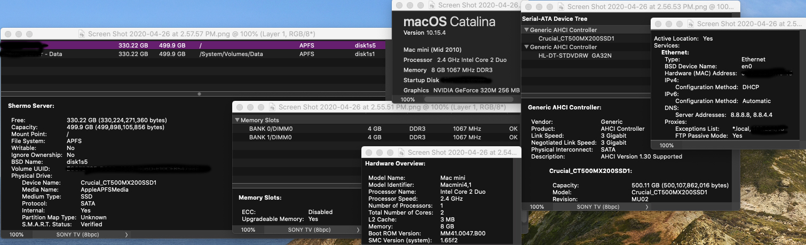Click SONY TV (8bpc) status in Memory Slots window
This screenshot has width=806, height=245.
click(310, 230)
